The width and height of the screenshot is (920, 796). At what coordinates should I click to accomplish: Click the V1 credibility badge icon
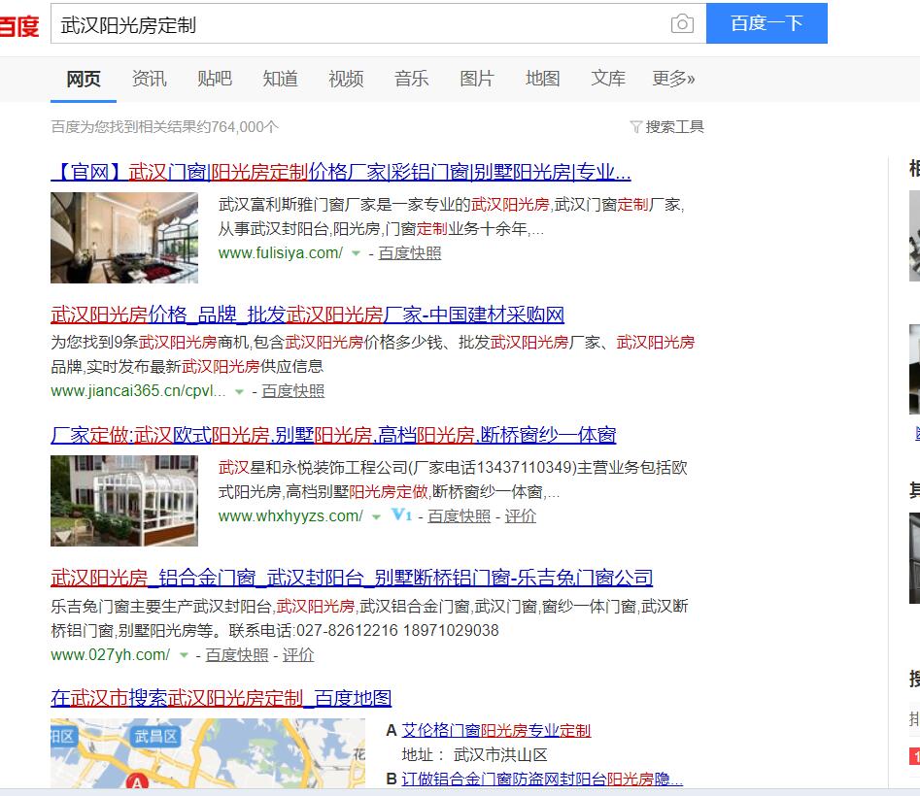[401, 515]
